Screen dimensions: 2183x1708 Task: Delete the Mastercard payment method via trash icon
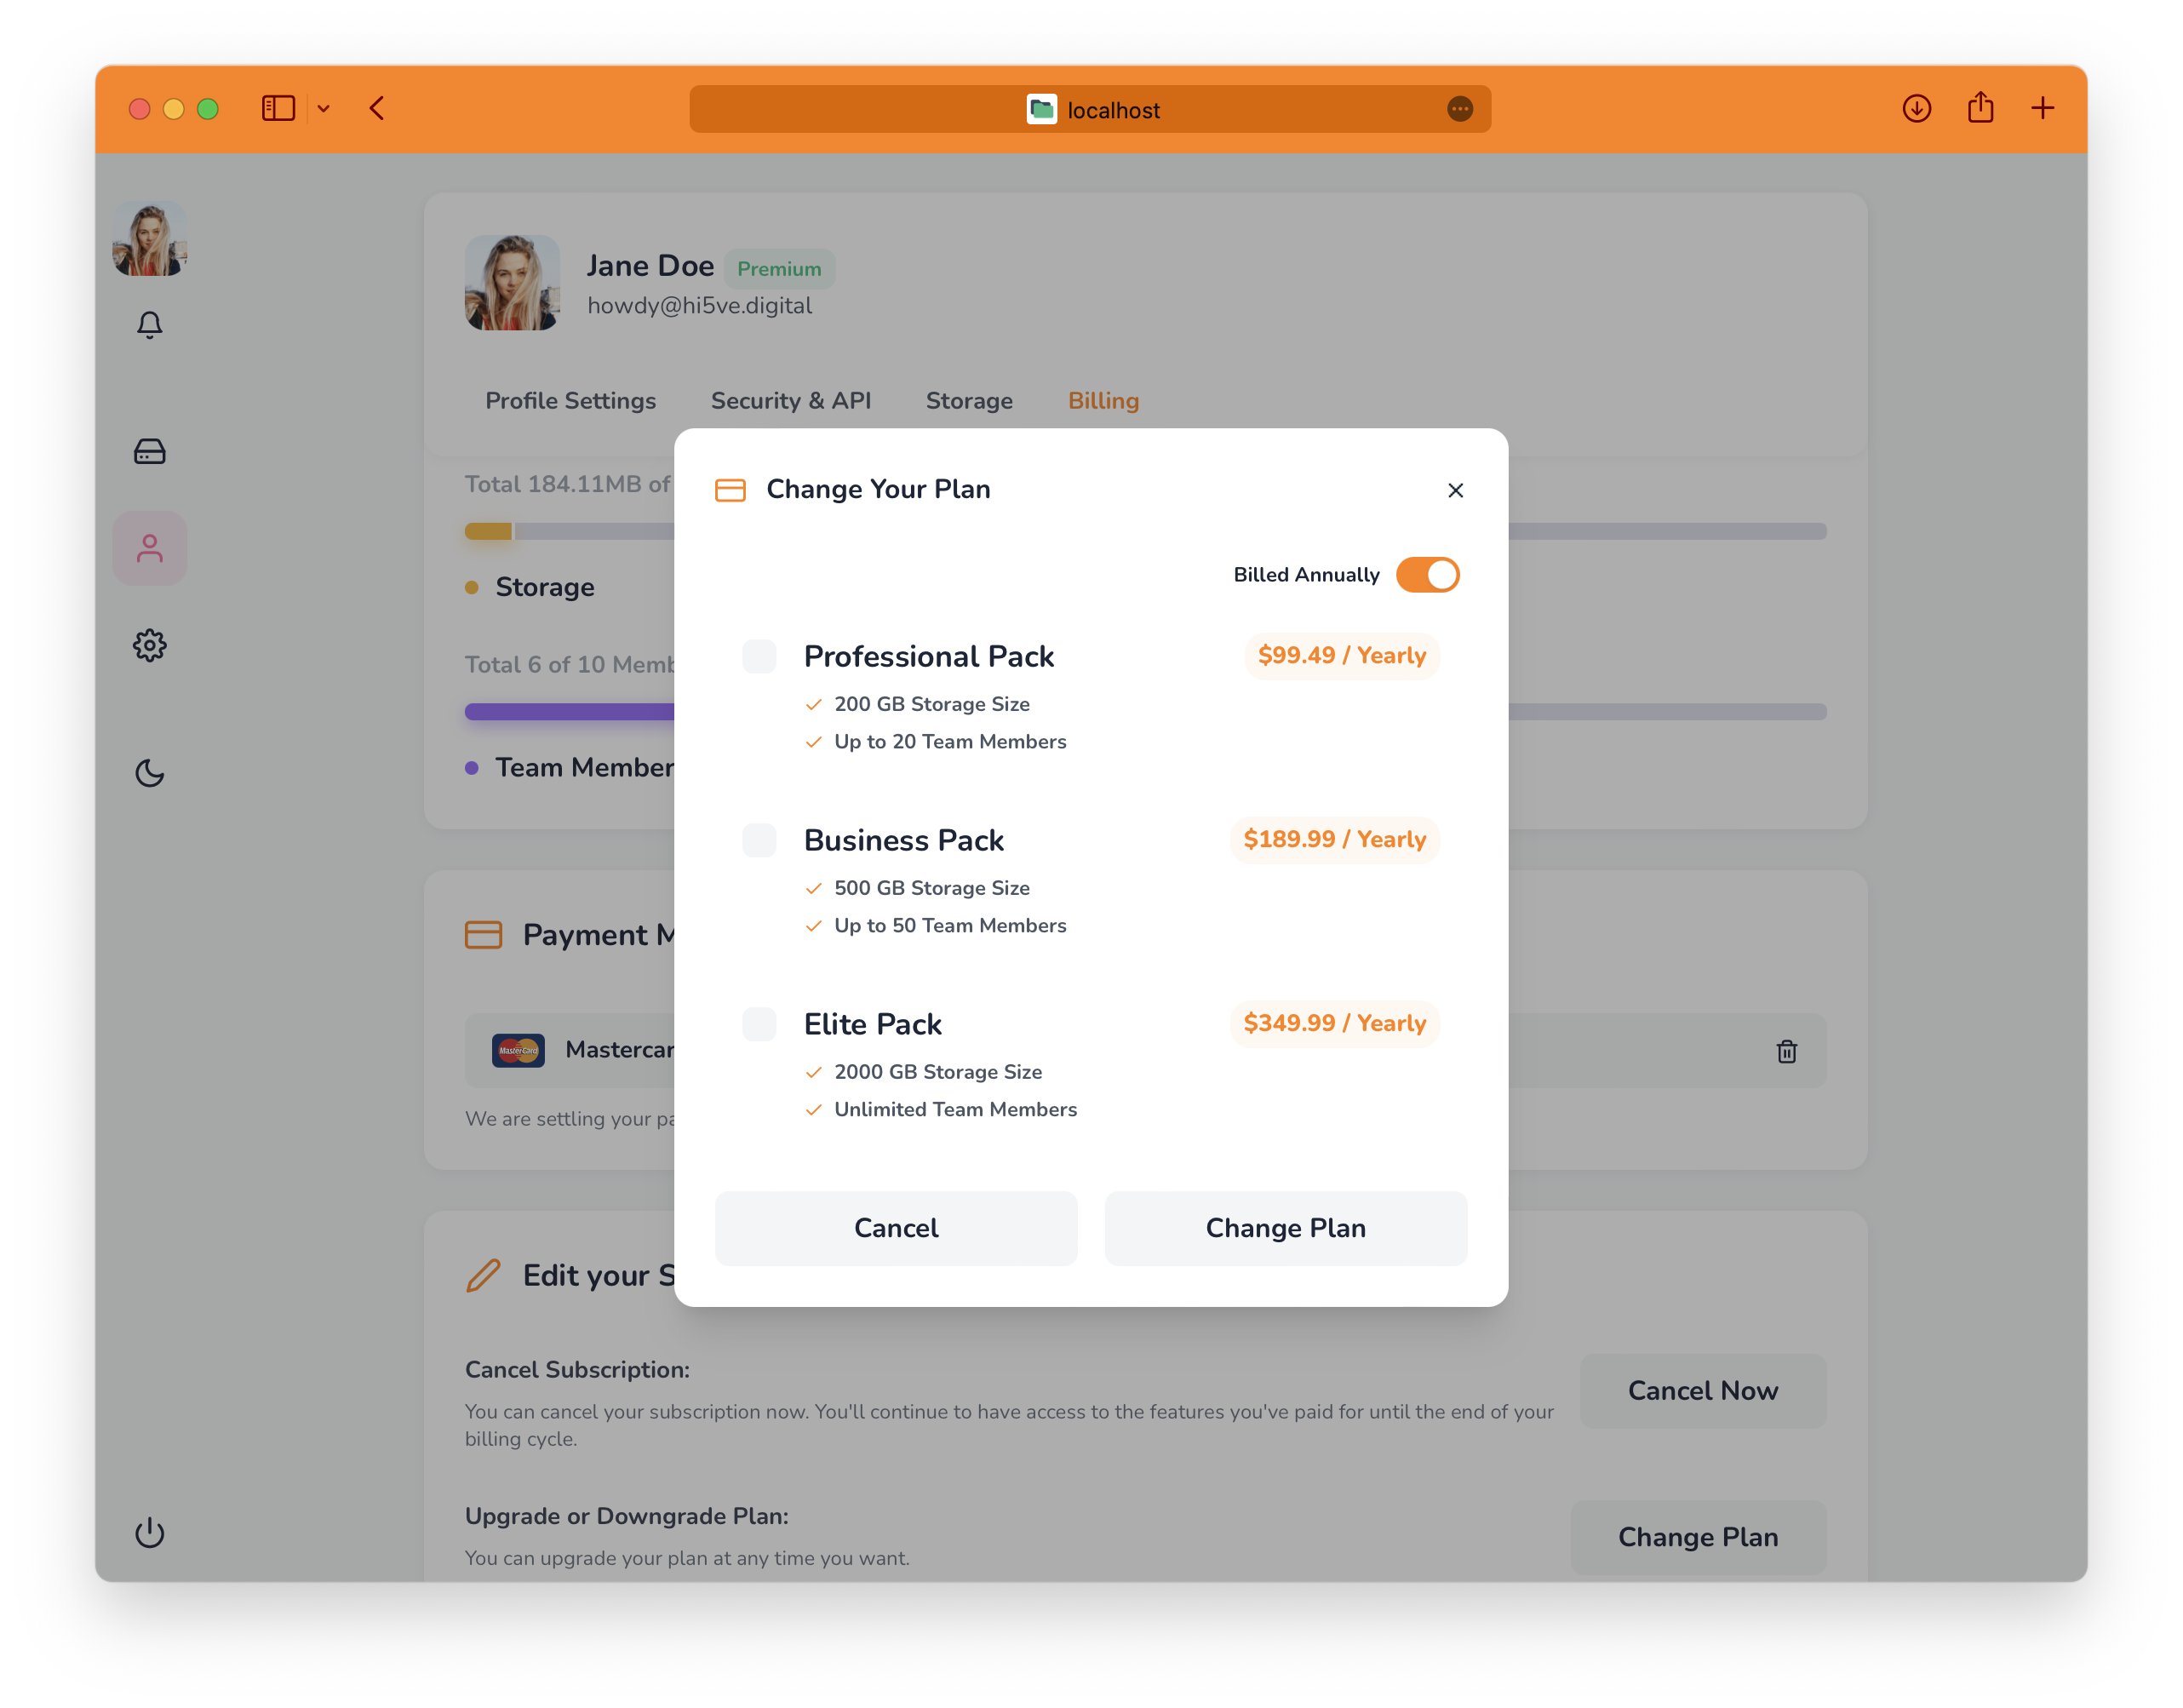(1786, 1051)
